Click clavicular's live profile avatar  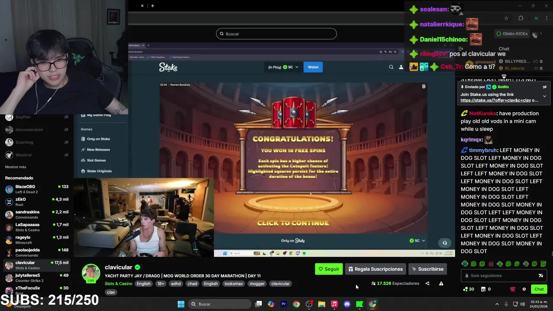pyautogui.click(x=91, y=273)
